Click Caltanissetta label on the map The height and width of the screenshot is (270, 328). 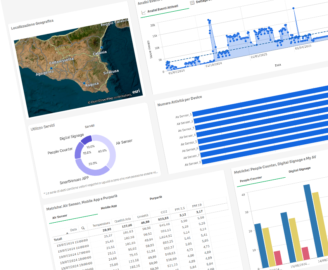pyautogui.click(x=61, y=61)
